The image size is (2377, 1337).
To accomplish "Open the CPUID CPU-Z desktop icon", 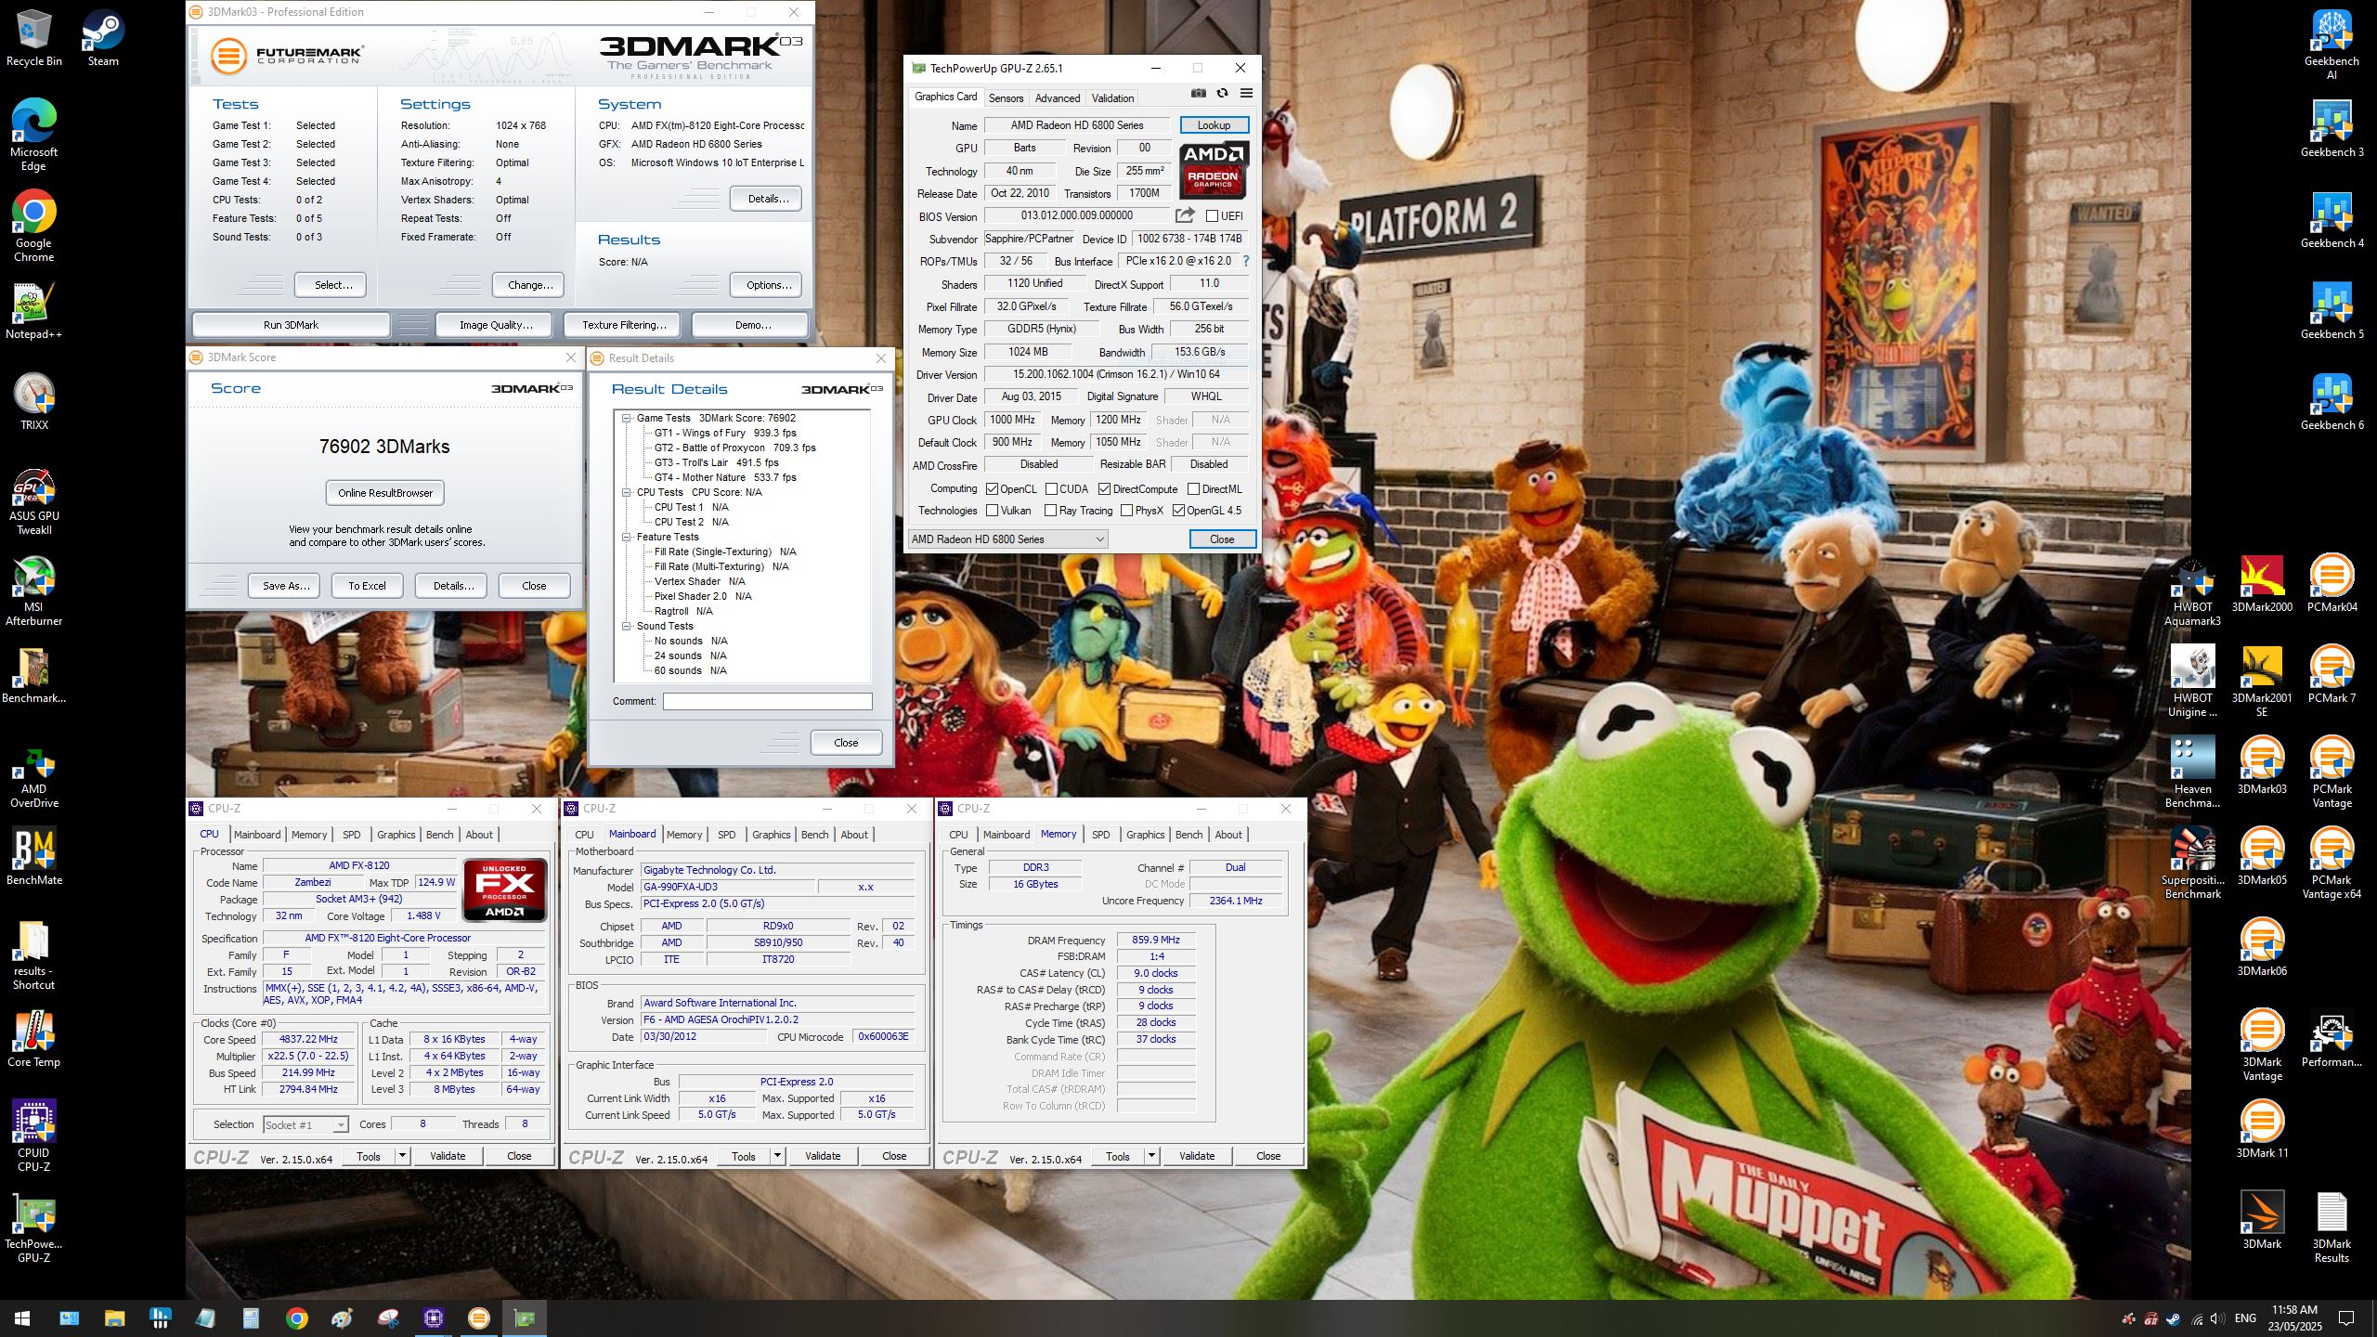I will point(34,1136).
